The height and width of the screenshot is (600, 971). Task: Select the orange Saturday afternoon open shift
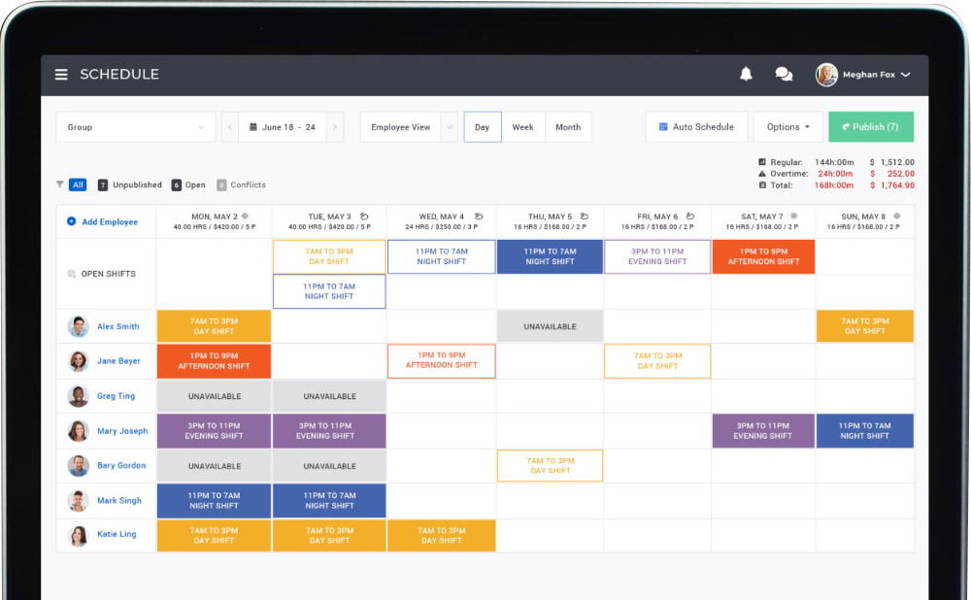pyautogui.click(x=763, y=256)
